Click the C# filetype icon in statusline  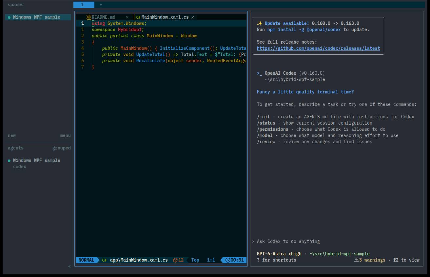(104, 260)
